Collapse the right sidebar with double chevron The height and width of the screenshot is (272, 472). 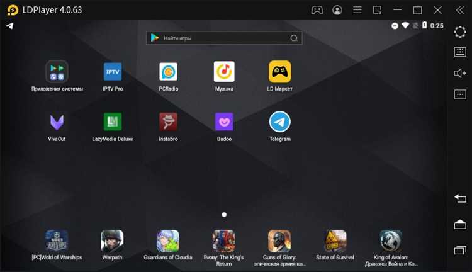click(460, 10)
